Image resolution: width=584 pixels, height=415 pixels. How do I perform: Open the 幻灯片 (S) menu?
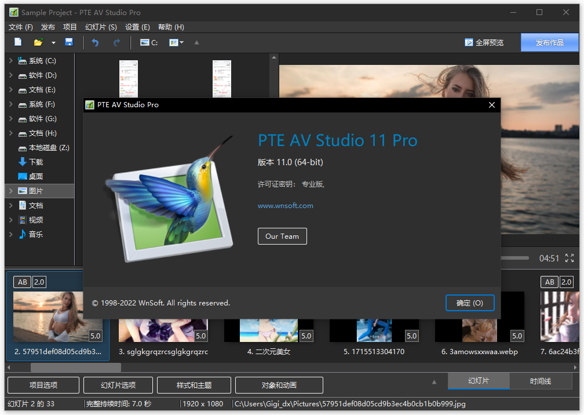(x=101, y=27)
